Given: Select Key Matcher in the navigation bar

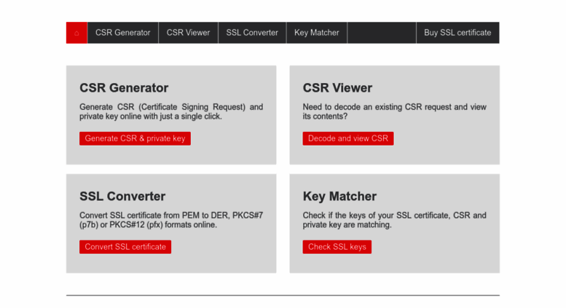Looking at the screenshot, I should [x=317, y=33].
